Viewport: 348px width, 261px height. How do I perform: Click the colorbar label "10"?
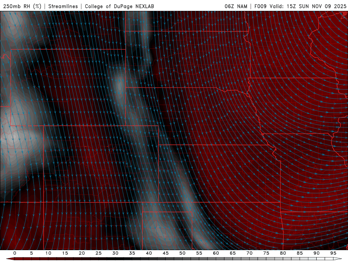tap(48, 253)
